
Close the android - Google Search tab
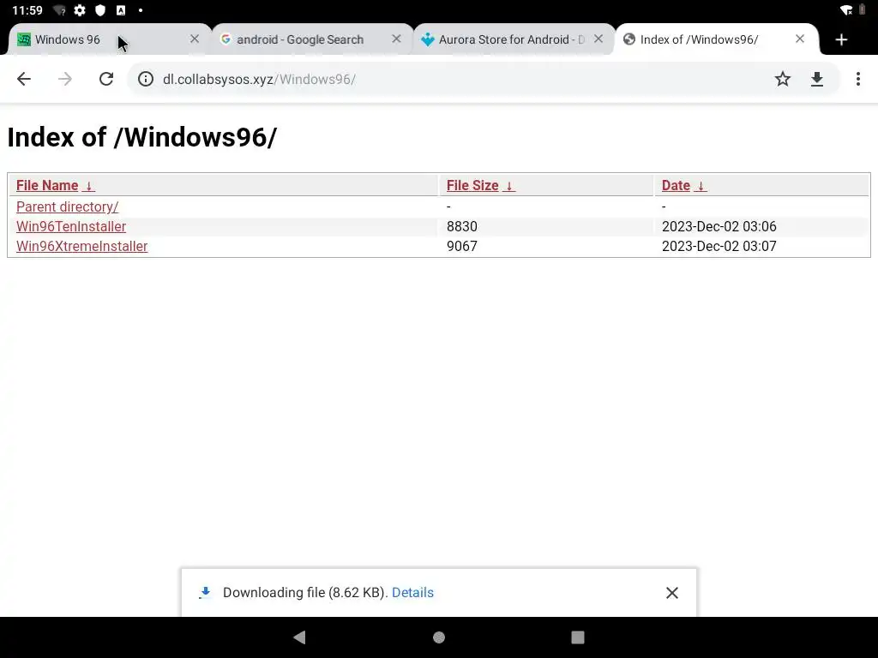click(396, 39)
